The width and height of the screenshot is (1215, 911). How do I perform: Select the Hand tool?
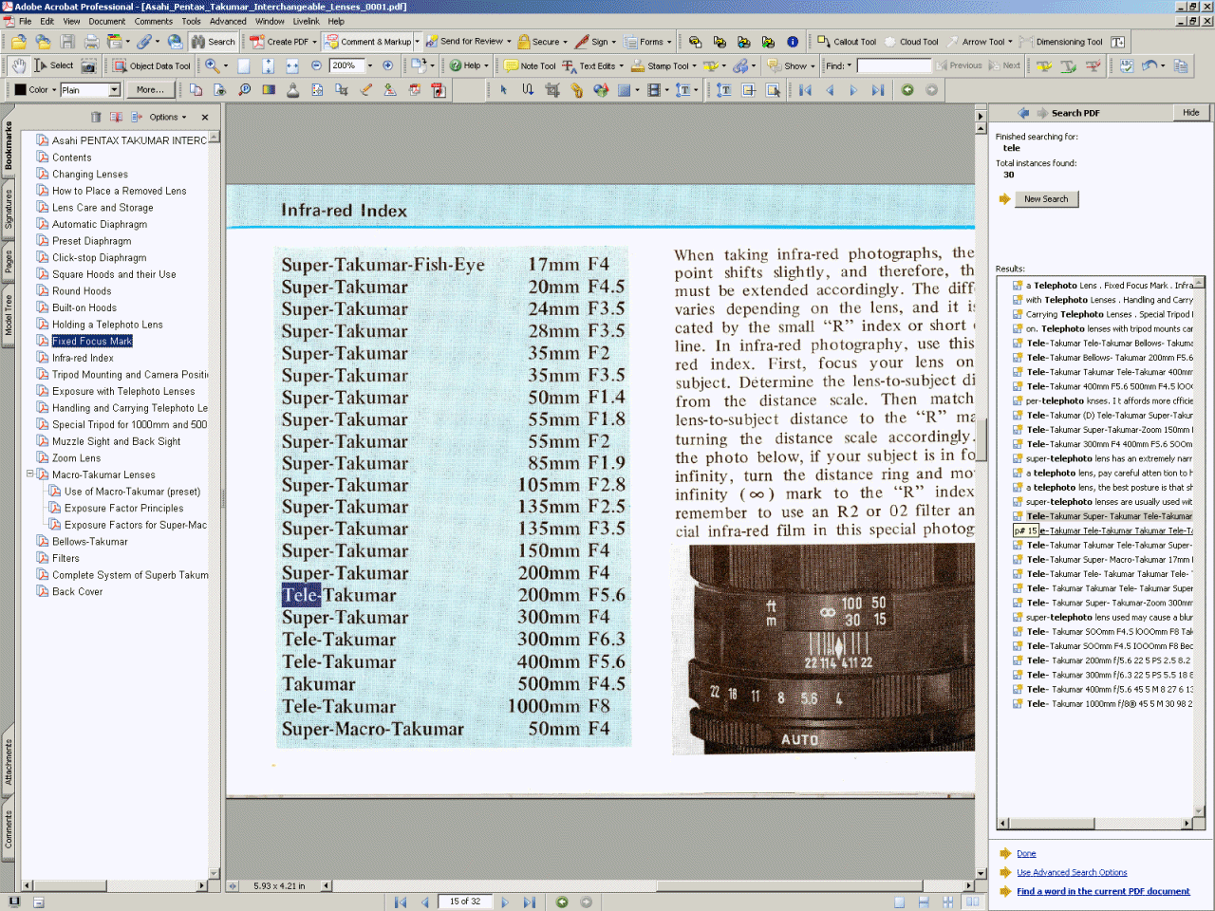(x=19, y=65)
